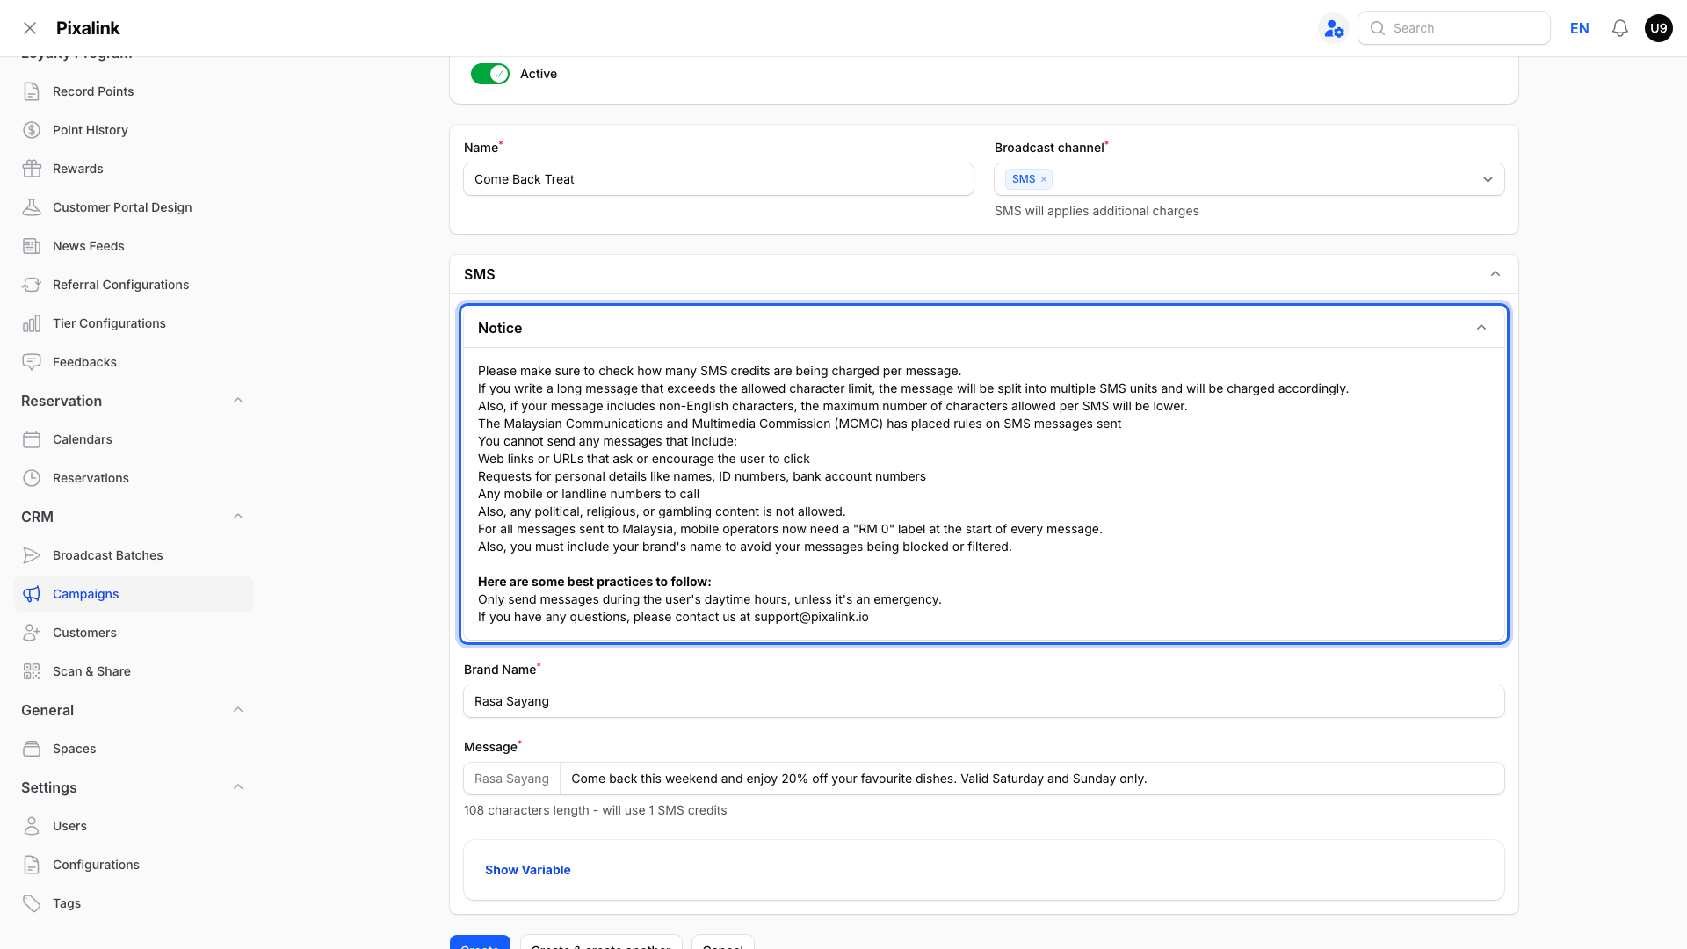This screenshot has width=1687, height=949.
Task: Open Configurations under Settings
Action: [134, 865]
